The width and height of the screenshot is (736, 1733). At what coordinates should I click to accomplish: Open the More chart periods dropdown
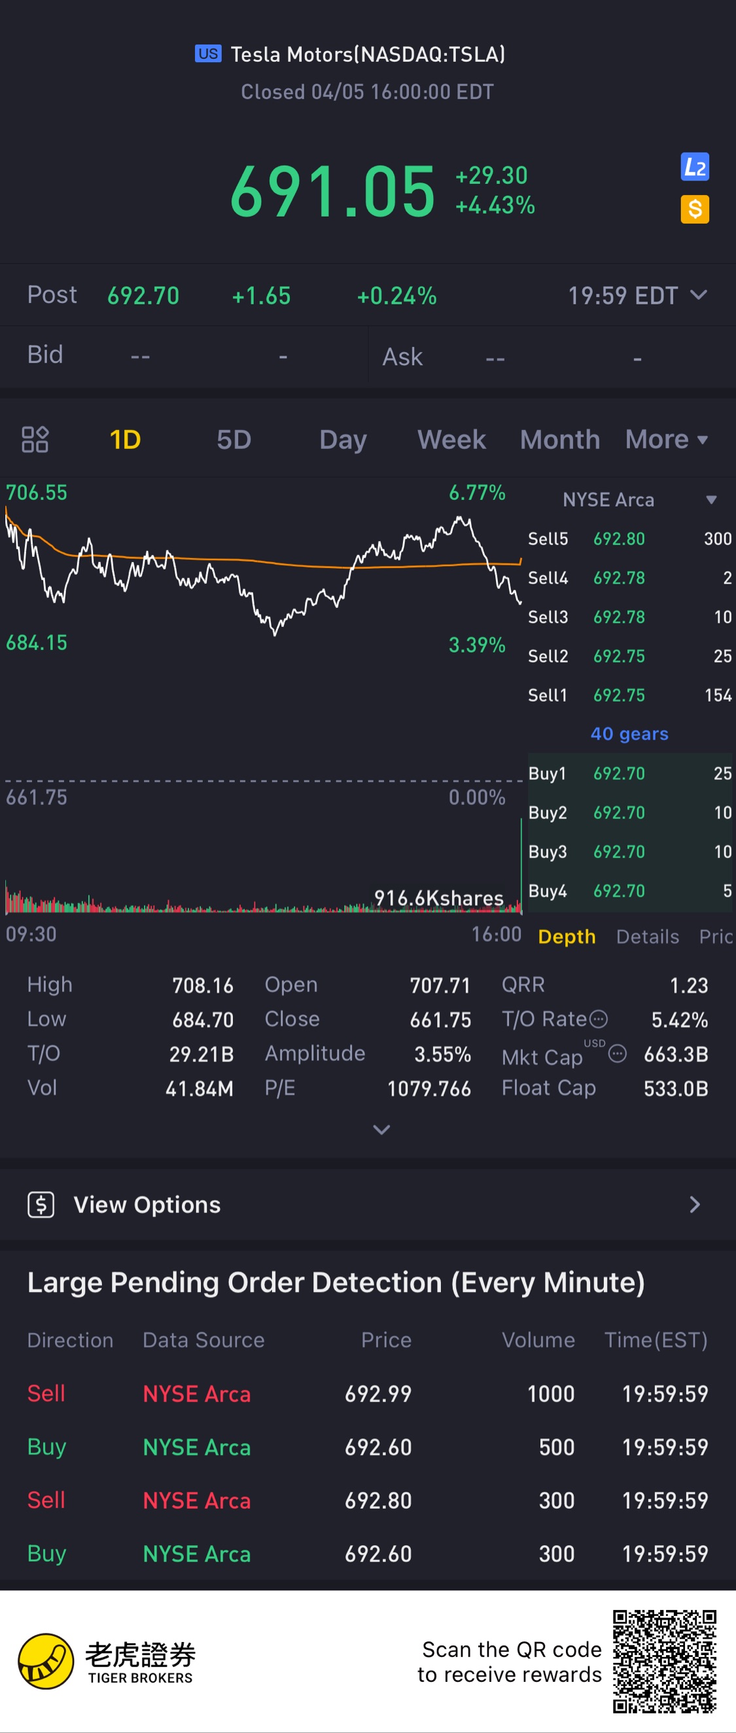[666, 439]
